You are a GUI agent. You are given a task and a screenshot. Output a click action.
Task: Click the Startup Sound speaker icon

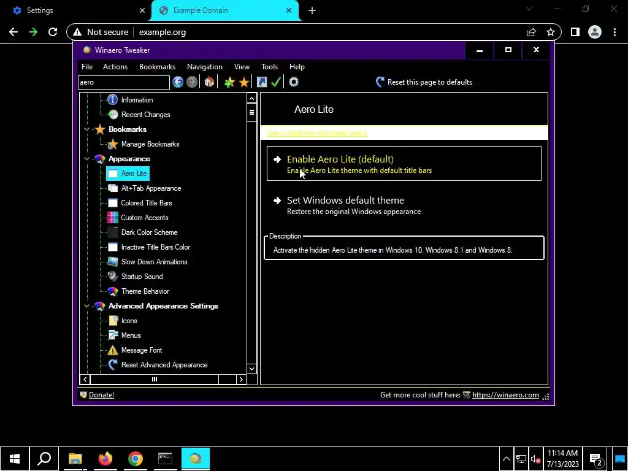pos(113,277)
